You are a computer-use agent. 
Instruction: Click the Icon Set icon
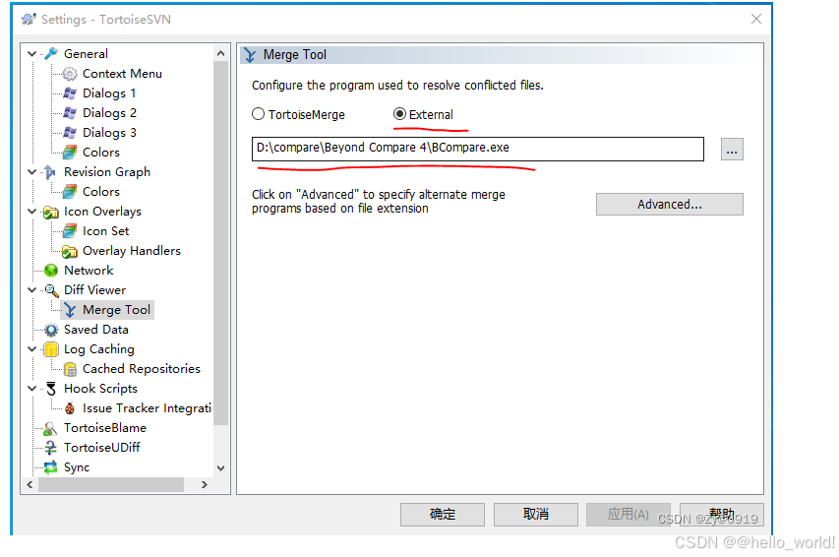(x=70, y=231)
